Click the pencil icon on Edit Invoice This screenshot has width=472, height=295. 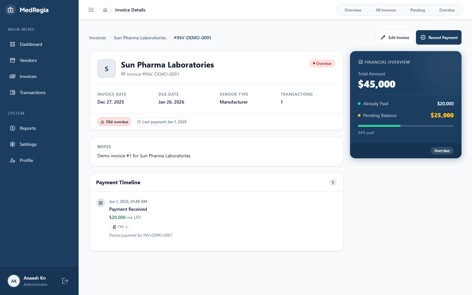(x=383, y=37)
